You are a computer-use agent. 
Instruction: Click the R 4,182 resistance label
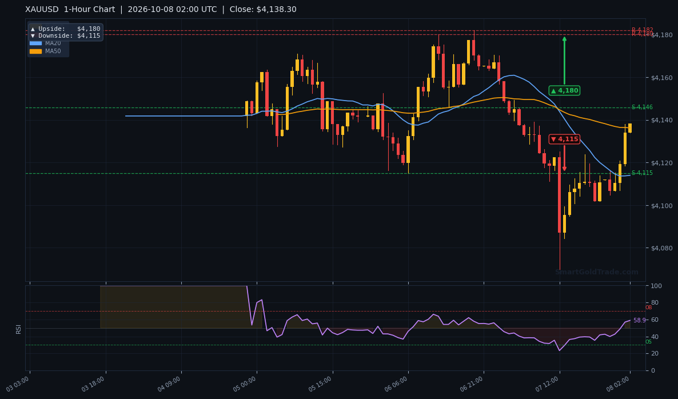(642, 30)
